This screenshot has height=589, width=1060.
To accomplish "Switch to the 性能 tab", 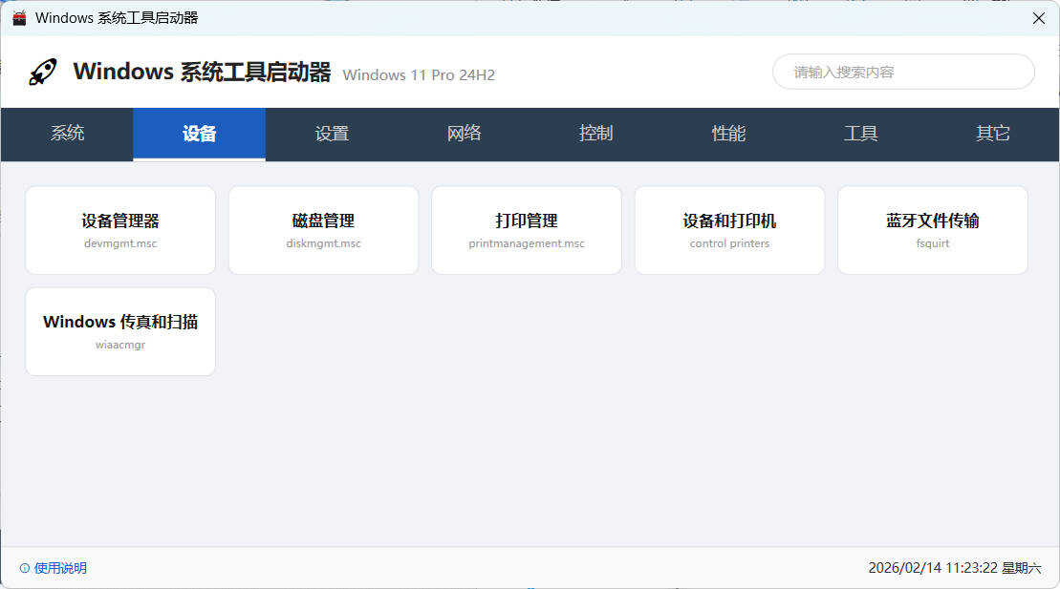I will click(x=727, y=134).
